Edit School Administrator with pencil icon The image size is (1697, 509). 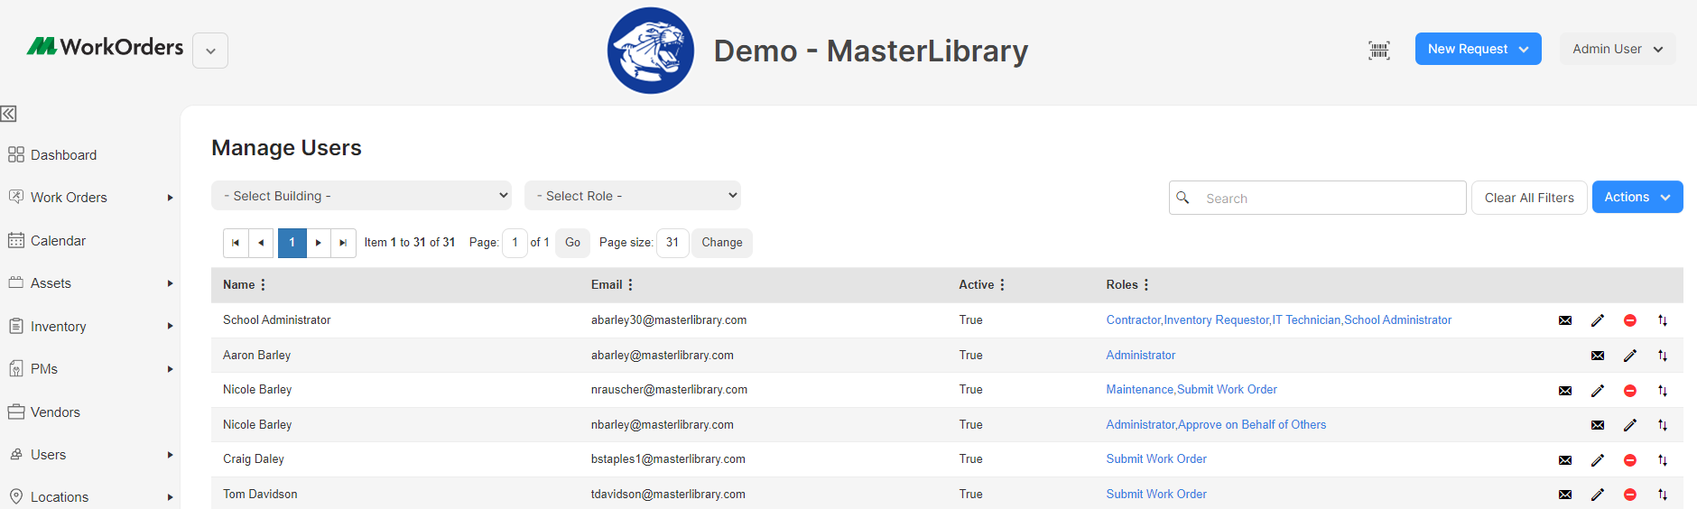[1598, 320]
